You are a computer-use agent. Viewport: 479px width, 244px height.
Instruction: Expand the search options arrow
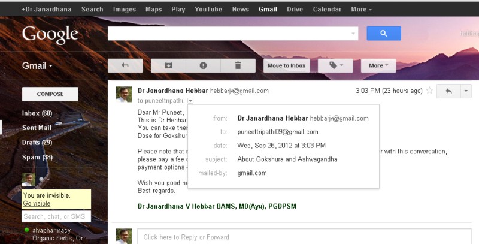pos(353,34)
